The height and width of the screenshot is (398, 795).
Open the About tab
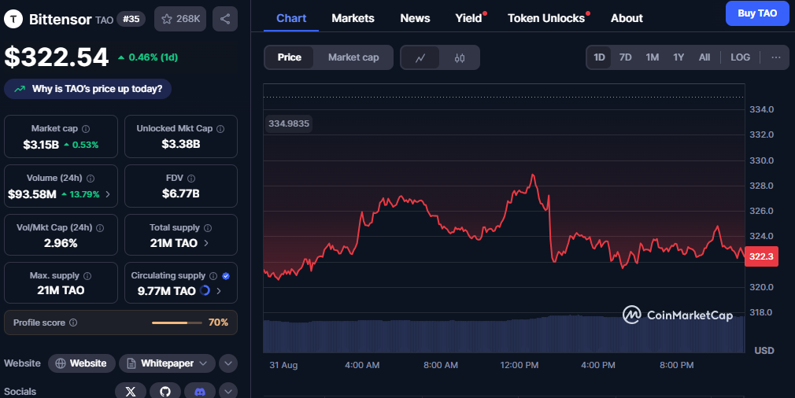(x=627, y=18)
